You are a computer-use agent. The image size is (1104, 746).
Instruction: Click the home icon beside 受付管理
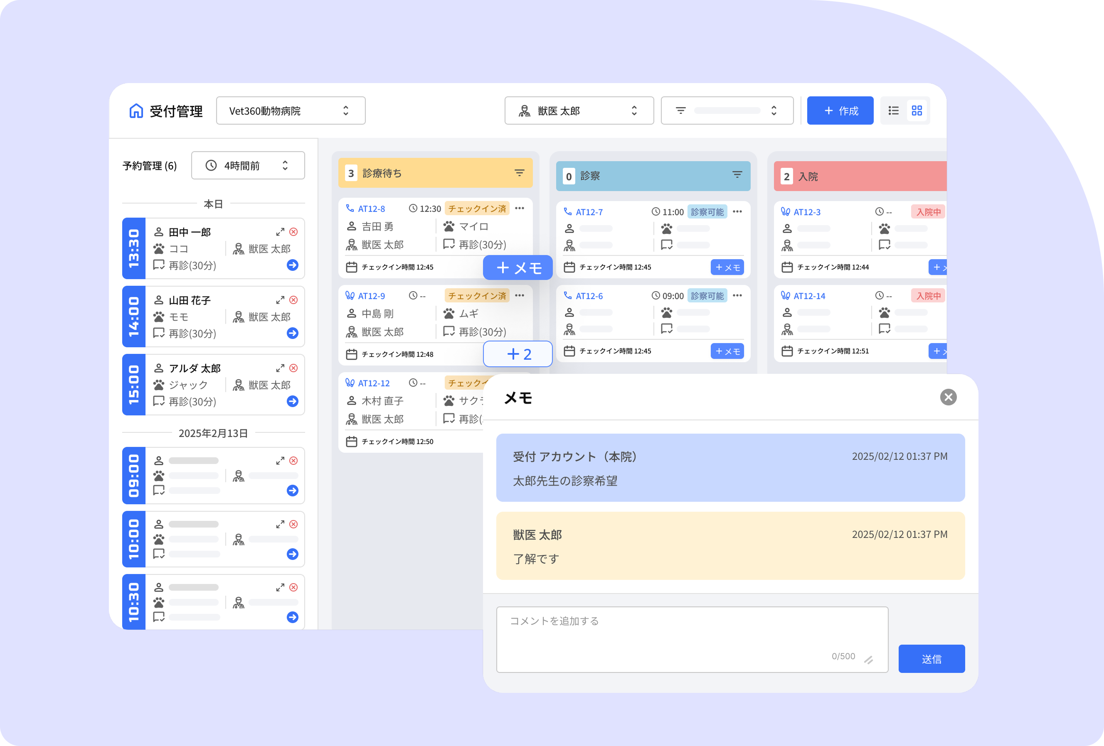tap(136, 111)
